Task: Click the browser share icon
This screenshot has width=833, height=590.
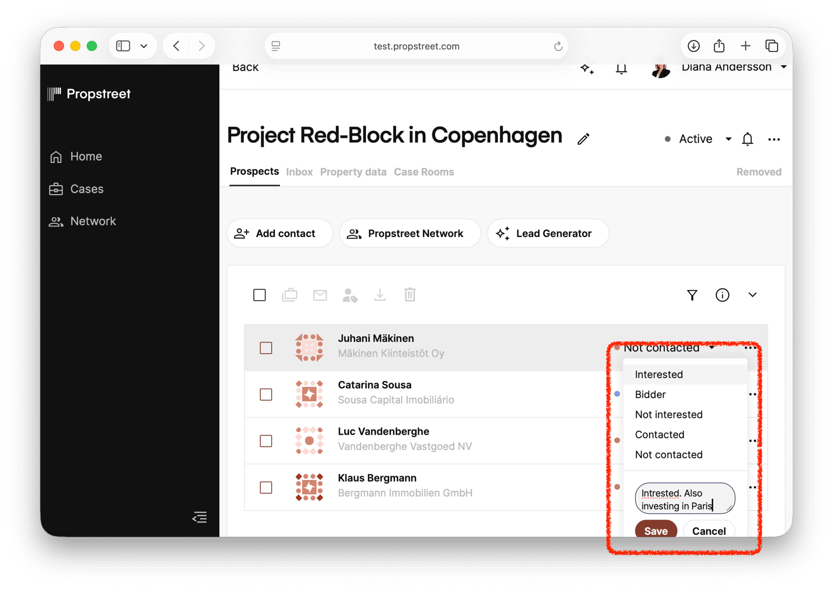Action: pyautogui.click(x=720, y=46)
